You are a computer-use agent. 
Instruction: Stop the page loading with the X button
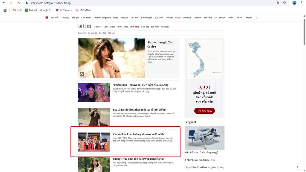click(18, 3)
